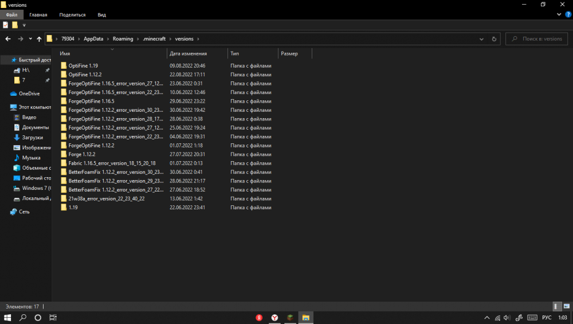This screenshot has width=573, height=324.
Task: Expand the ribbon with the chevron
Action: (x=559, y=15)
